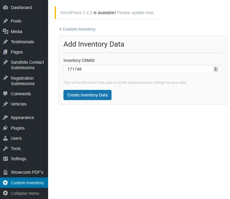
Task: Click the Users person icon
Action: point(5,138)
